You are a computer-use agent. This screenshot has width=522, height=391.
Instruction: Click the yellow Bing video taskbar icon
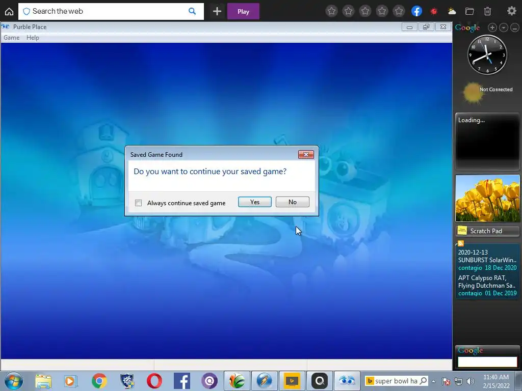[x=292, y=381]
